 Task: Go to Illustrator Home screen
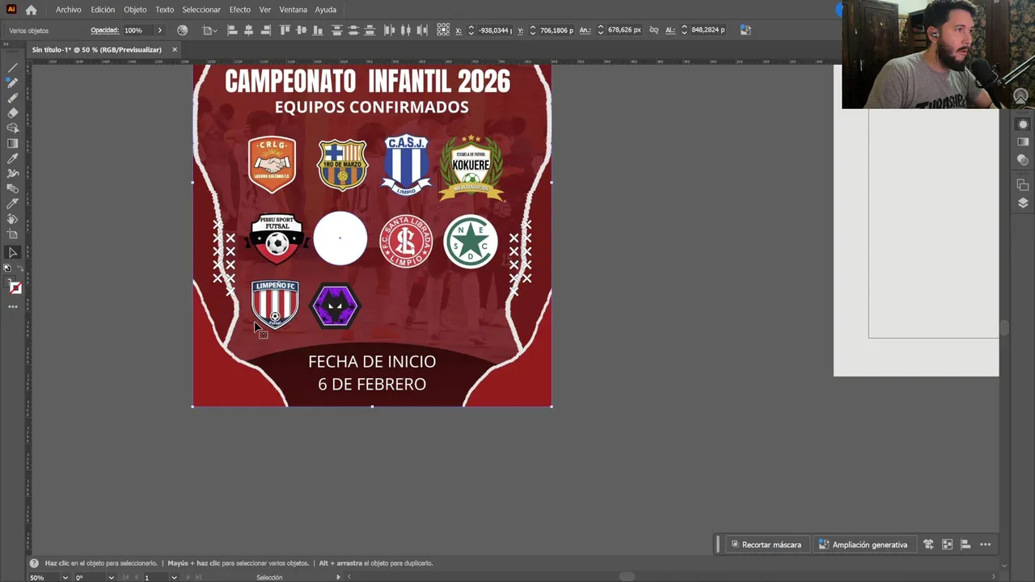[31, 10]
